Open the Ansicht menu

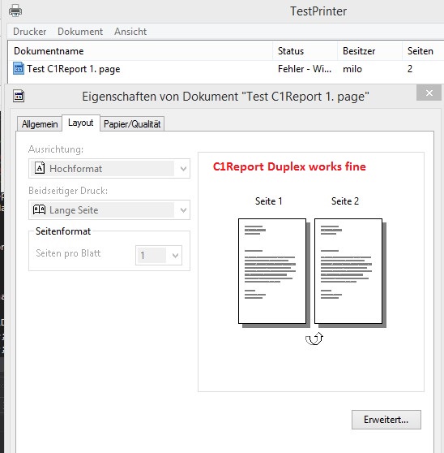point(130,32)
